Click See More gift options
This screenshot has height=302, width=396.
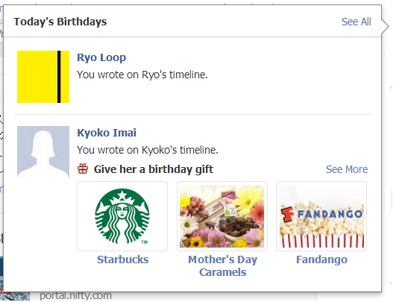click(x=347, y=169)
